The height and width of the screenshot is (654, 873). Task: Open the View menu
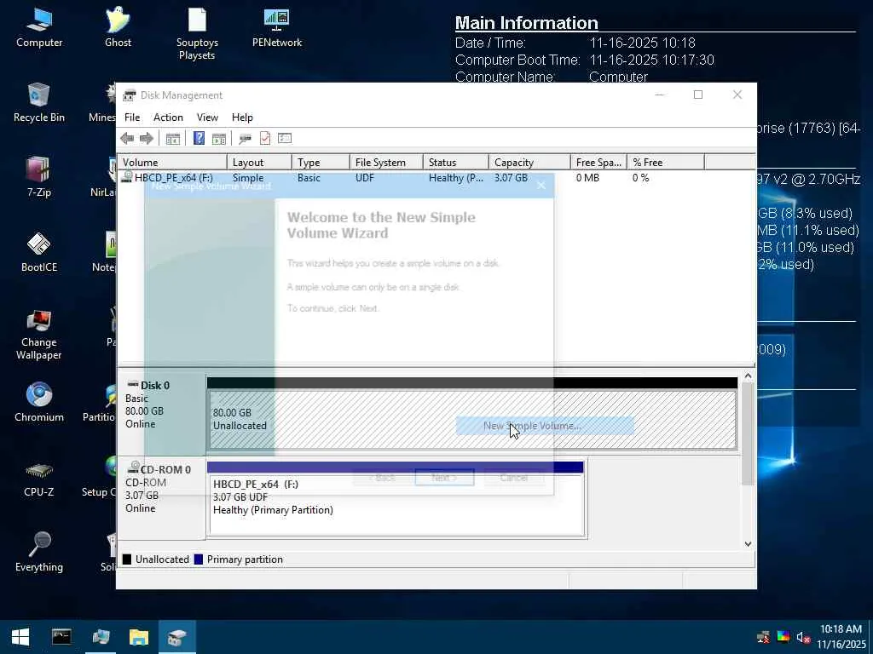click(x=207, y=118)
